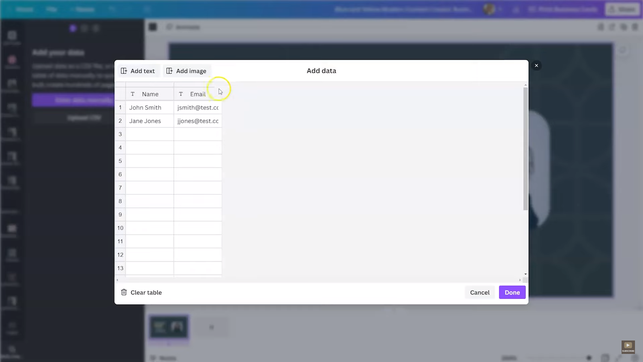Click the Share button at top right
Screen dimensions: 643x362
(x=622, y=9)
